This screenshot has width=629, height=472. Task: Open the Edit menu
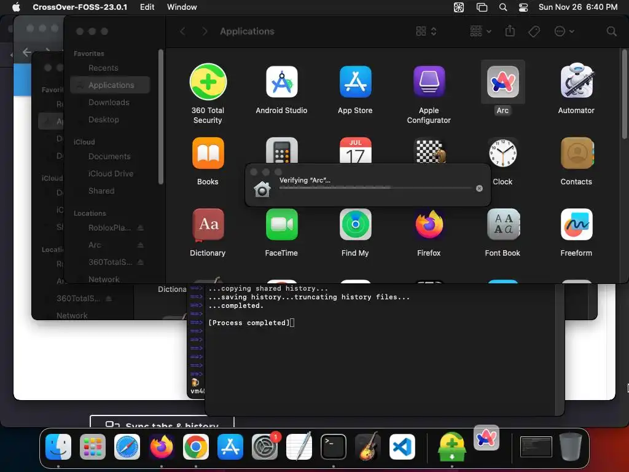tap(147, 7)
